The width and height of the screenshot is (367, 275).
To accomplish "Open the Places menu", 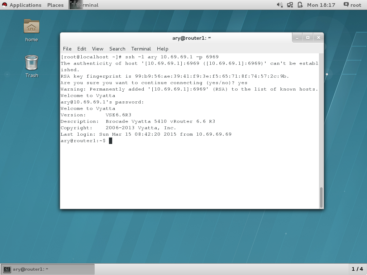I will [55, 5].
